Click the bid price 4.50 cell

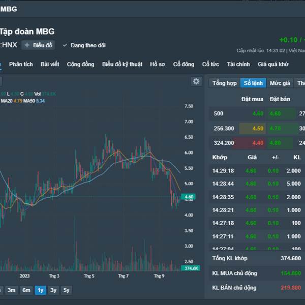[252, 129]
